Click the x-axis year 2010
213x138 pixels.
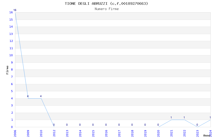click(x=41, y=133)
